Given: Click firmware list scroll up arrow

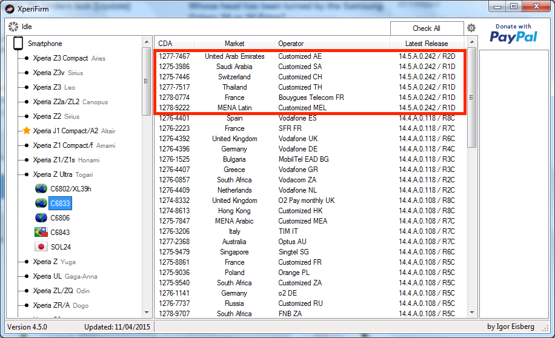Looking at the screenshot, I should coord(471,42).
